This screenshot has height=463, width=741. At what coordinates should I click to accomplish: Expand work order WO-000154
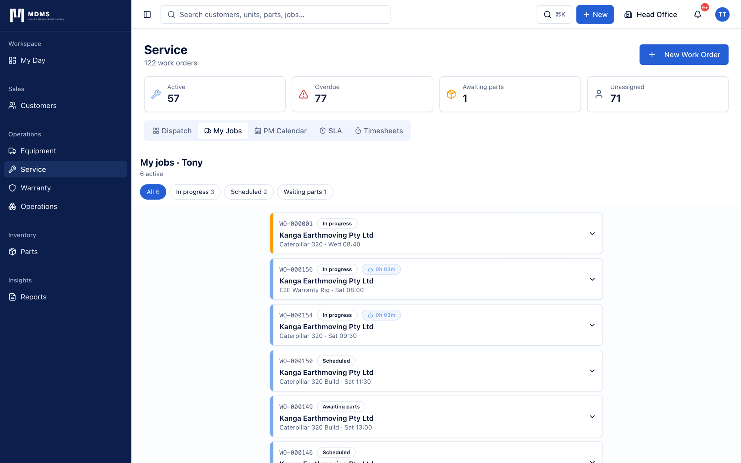[x=592, y=325]
